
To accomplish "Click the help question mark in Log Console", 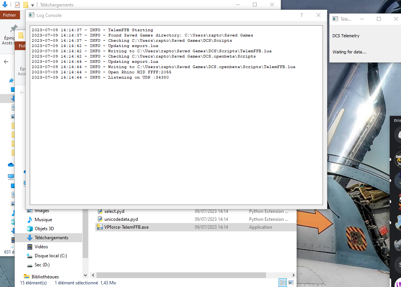I will point(301,15).
